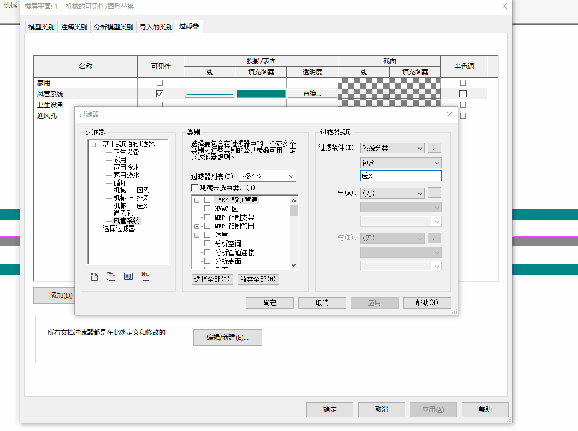Rename the filter using the AI rename icon
Viewport: 578px width, 431px height.
tap(128, 276)
